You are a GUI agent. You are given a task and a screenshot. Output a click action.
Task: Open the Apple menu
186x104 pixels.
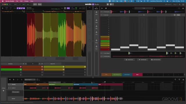[3, 1]
